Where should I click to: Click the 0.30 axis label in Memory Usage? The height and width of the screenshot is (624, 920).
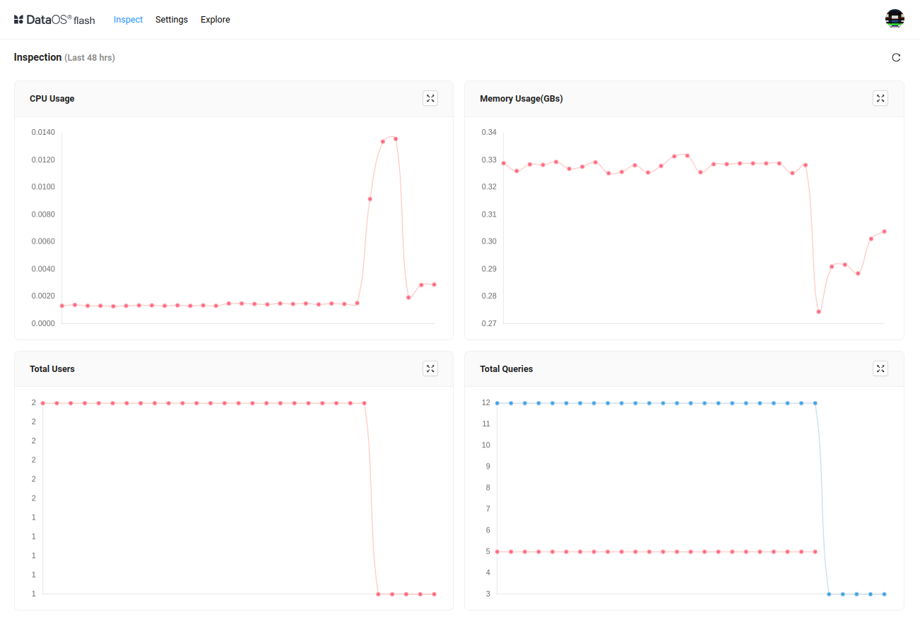[489, 241]
